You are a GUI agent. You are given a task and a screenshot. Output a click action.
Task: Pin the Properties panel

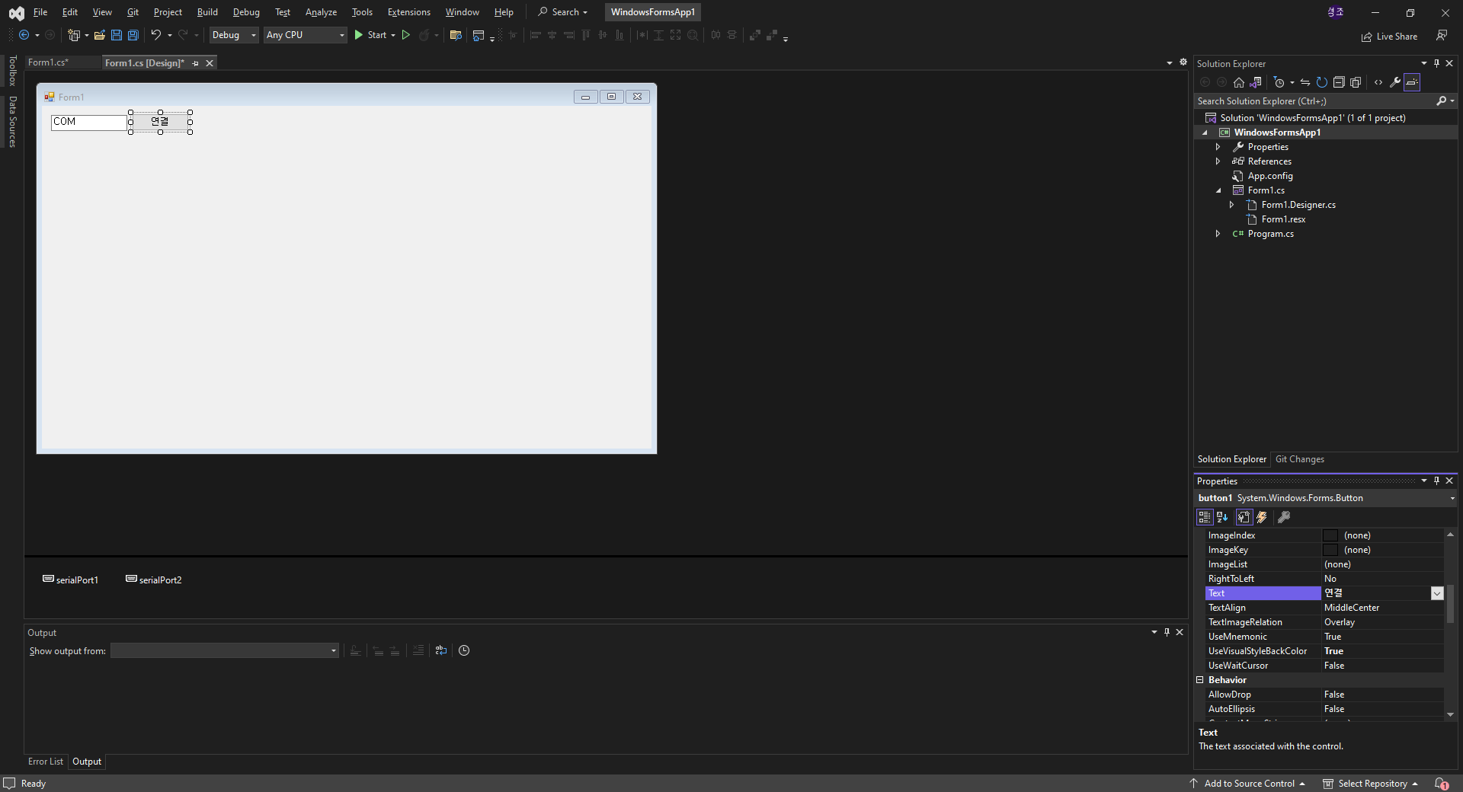[x=1437, y=481]
